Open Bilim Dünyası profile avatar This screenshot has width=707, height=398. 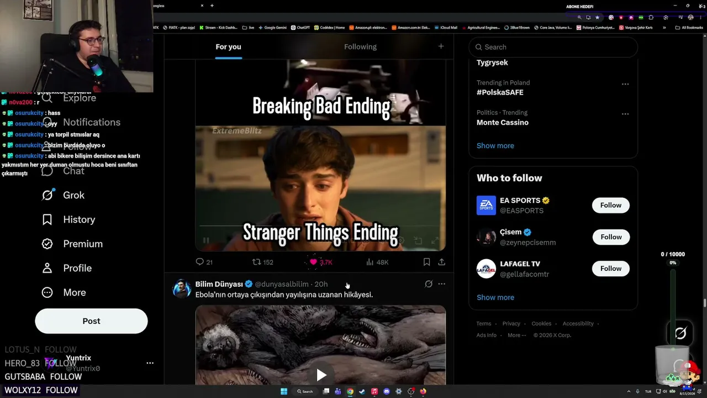coord(182,289)
